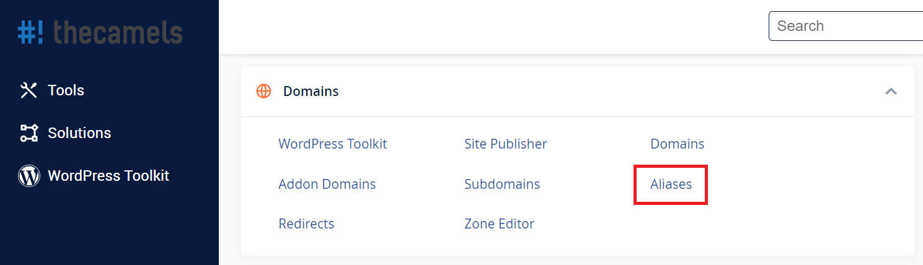The height and width of the screenshot is (265, 923).
Task: Open the Subdomains link
Action: [x=502, y=185]
